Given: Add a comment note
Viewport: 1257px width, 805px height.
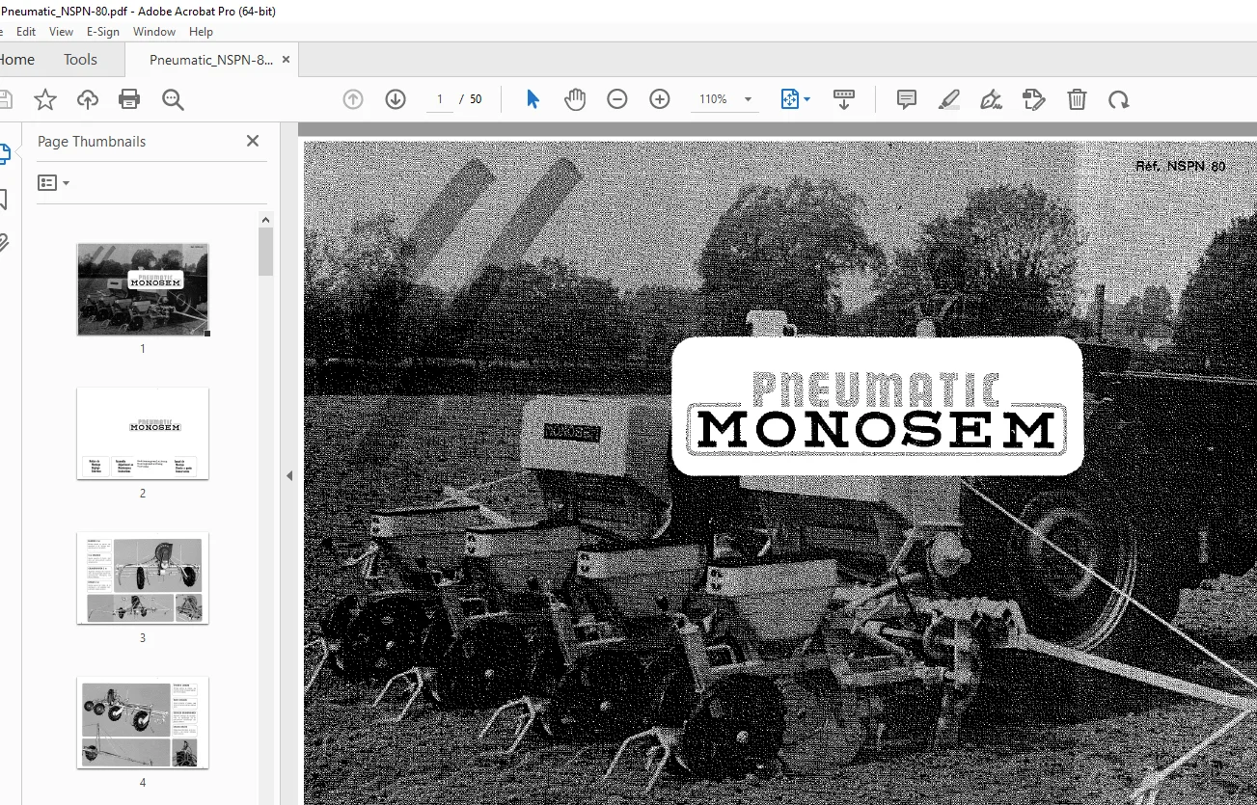Looking at the screenshot, I should click(x=907, y=99).
